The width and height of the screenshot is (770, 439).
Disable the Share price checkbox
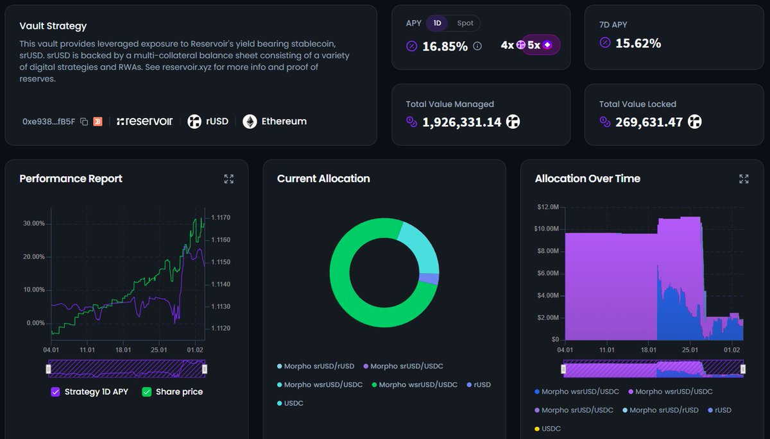(146, 392)
